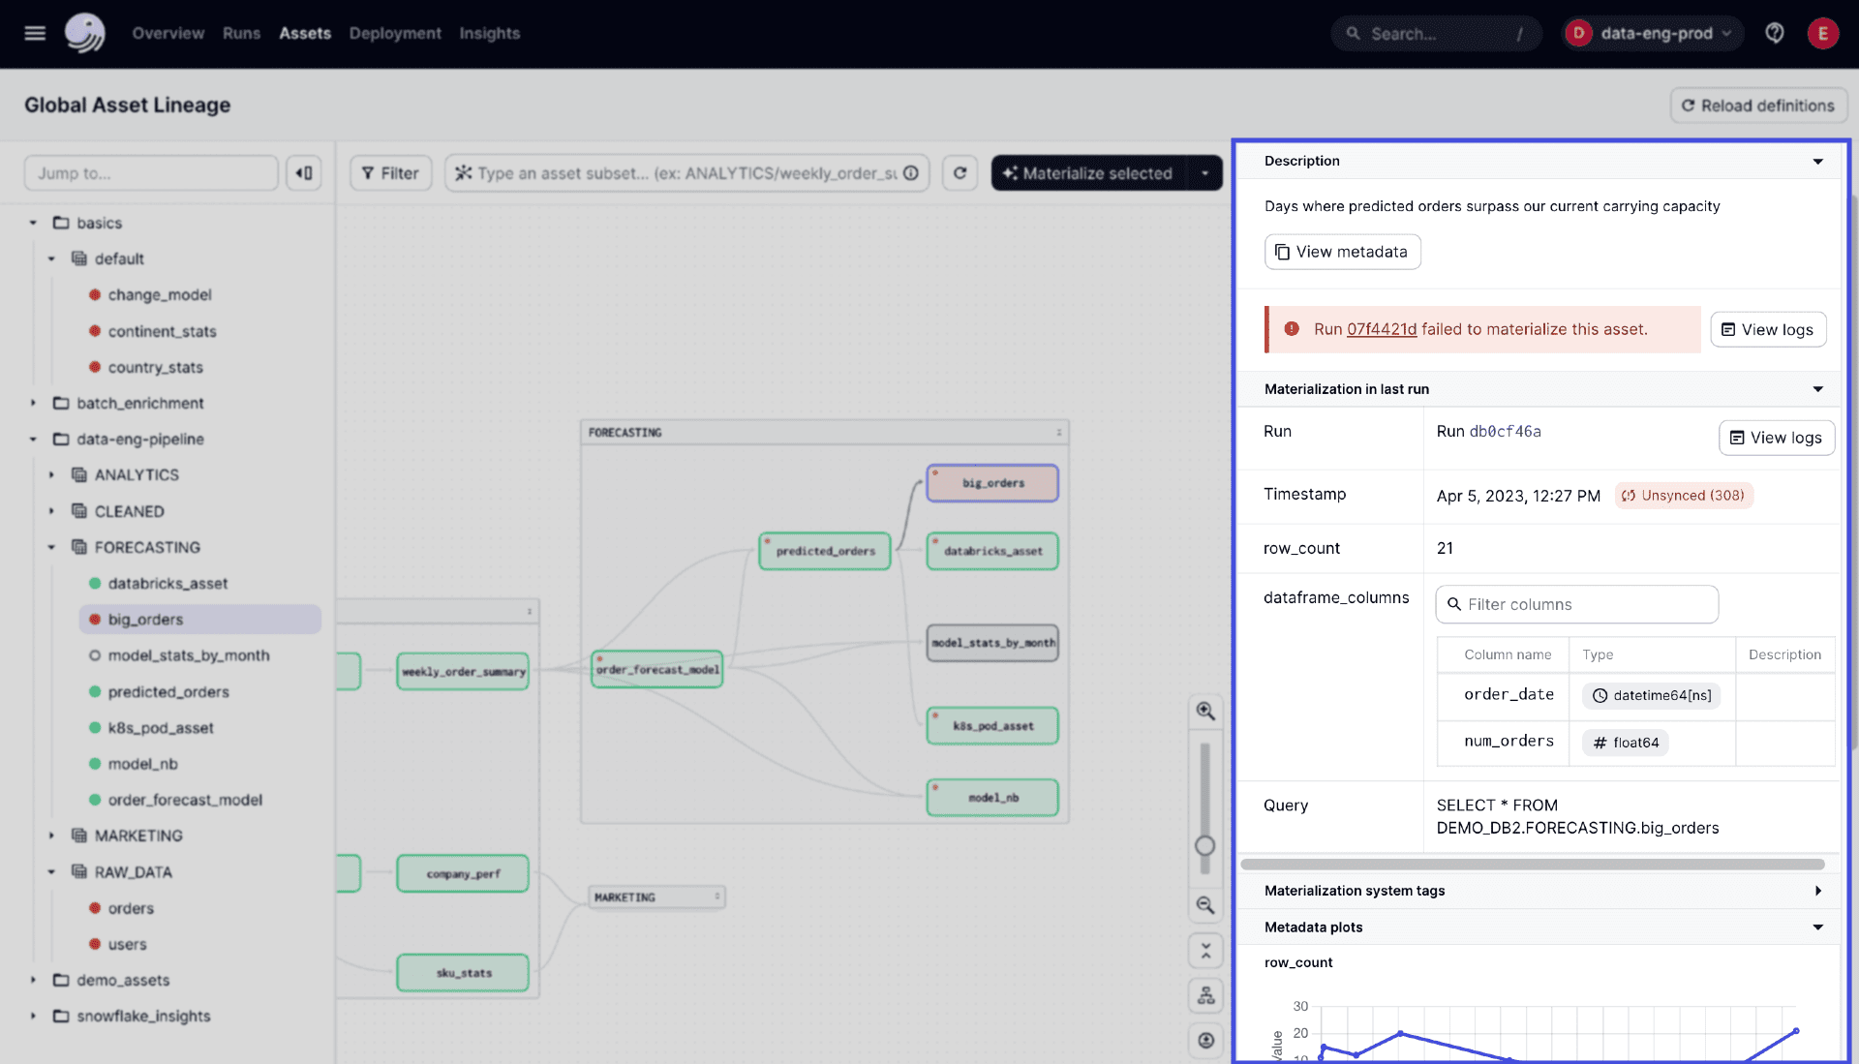Image resolution: width=1859 pixels, height=1064 pixels.
Task: Open the Deployment tab
Action: click(x=394, y=33)
